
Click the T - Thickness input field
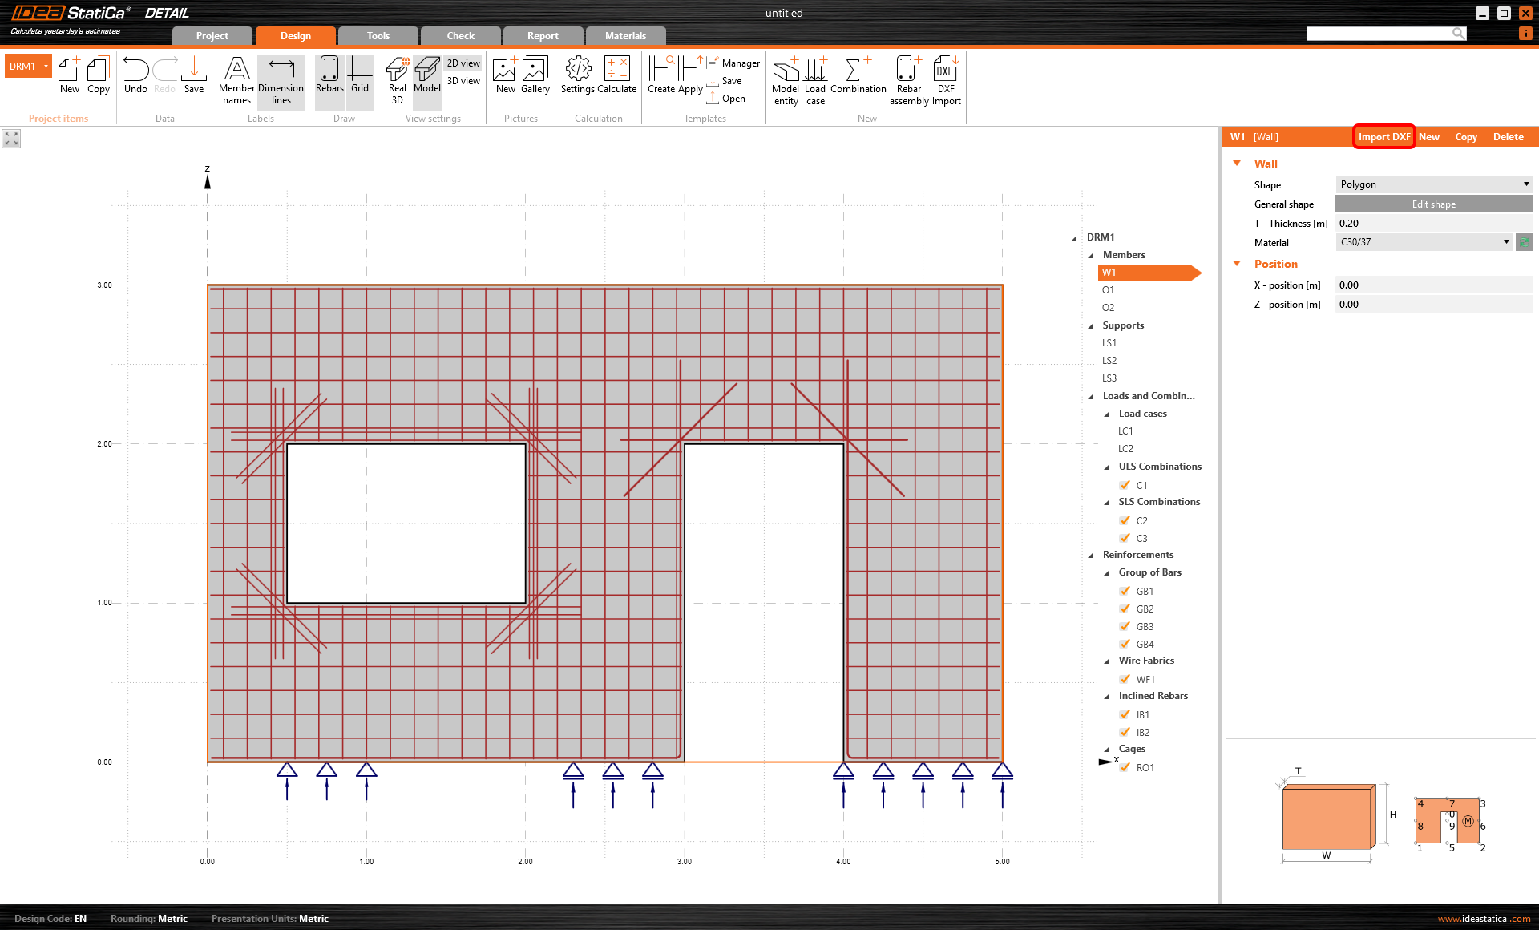click(1433, 224)
